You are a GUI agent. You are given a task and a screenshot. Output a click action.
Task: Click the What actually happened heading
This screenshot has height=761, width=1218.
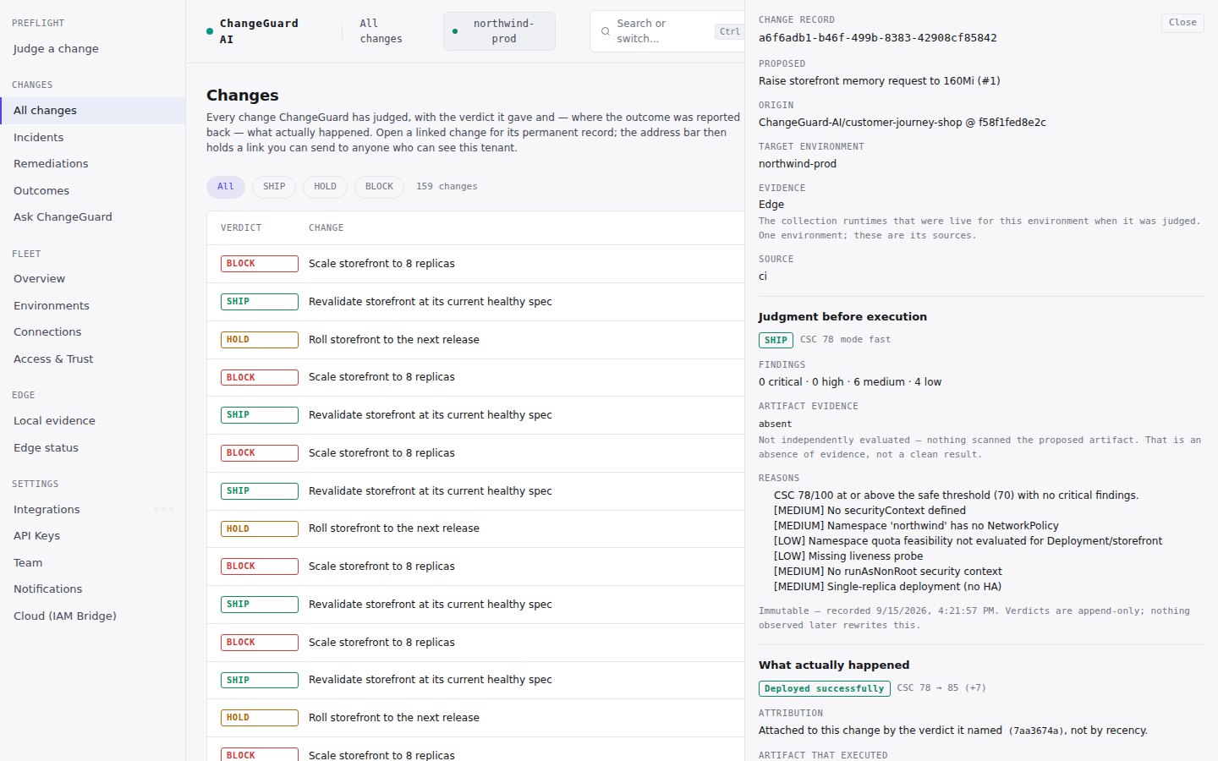[834, 665]
